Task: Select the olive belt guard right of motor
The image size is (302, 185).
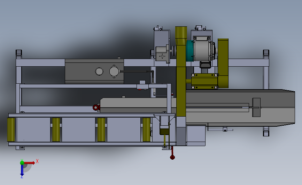Action: pyautogui.click(x=223, y=63)
